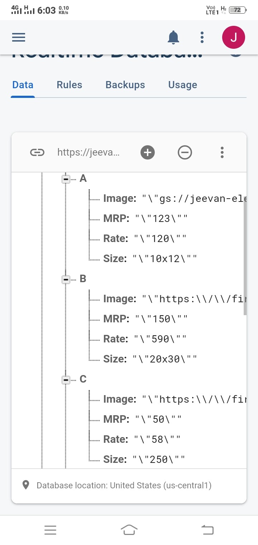
Task: Open the top bar overflow menu
Action: point(202,37)
